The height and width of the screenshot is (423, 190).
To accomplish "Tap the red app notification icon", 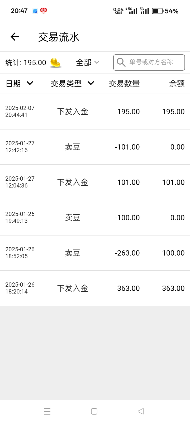I will [44, 11].
